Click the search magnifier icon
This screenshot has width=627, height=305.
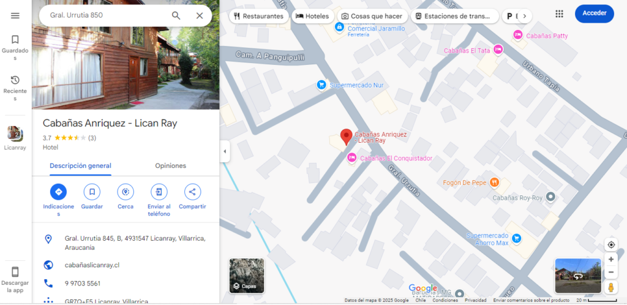[x=176, y=15]
